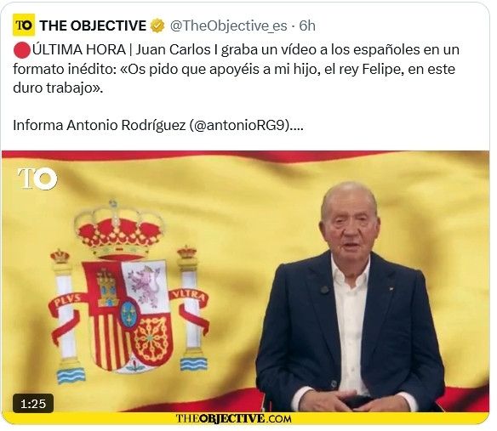497x431 pixels.
Task: Click the VLTRA ribbon on right pillar
Action: pyautogui.click(x=189, y=298)
